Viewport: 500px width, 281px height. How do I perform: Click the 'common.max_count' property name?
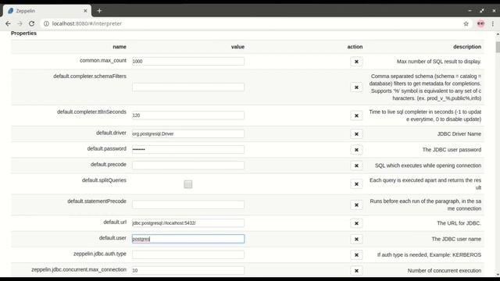click(x=103, y=61)
